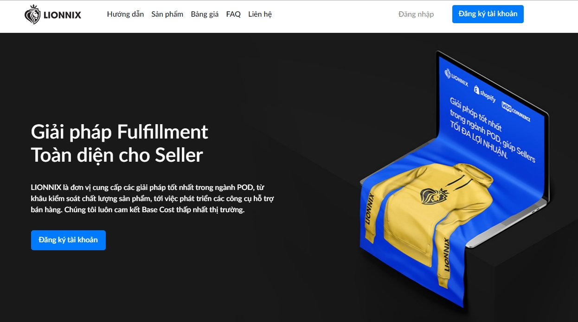Click the WooCommerce logo on laptop screen

tap(515, 111)
